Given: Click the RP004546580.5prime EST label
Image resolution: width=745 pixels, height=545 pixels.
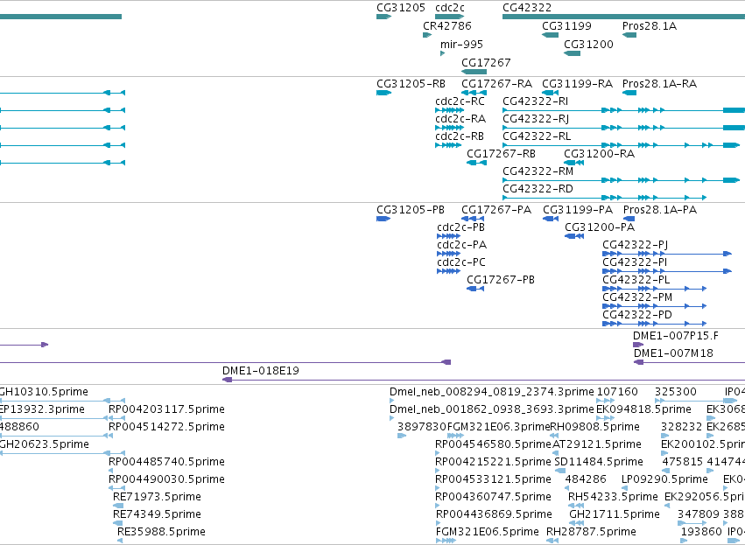Looking at the screenshot, I should click(493, 444).
